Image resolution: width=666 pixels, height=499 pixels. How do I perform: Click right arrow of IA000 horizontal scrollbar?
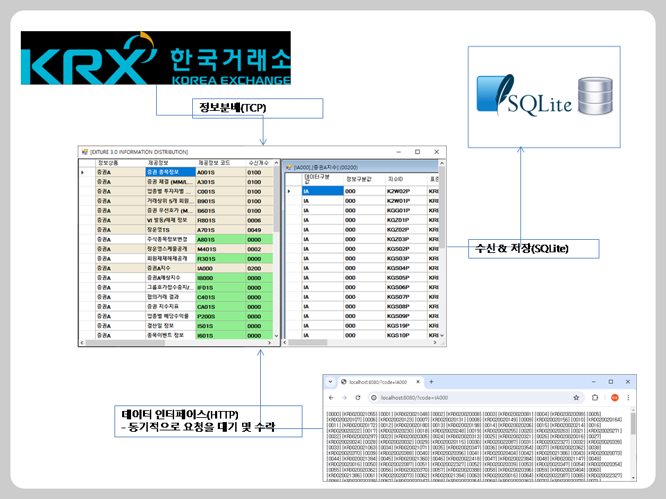[x=434, y=342]
